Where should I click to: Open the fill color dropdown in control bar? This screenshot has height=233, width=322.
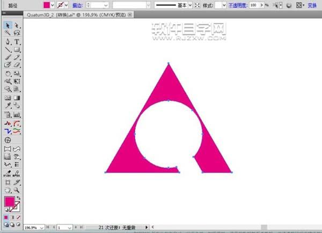tap(53, 5)
